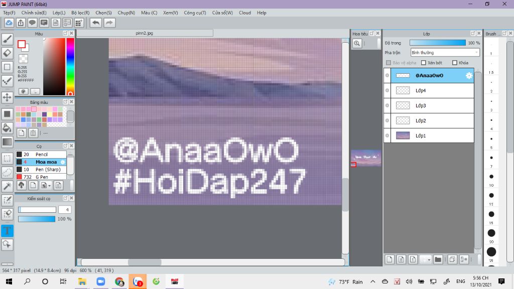The image size is (514, 289).
Task: Toggle visibility of Lớp3 layer
Action: pyautogui.click(x=387, y=105)
